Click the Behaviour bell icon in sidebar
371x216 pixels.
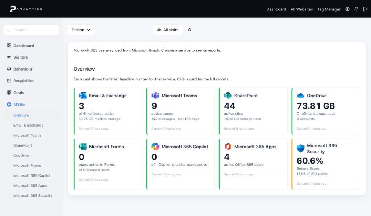(9, 69)
